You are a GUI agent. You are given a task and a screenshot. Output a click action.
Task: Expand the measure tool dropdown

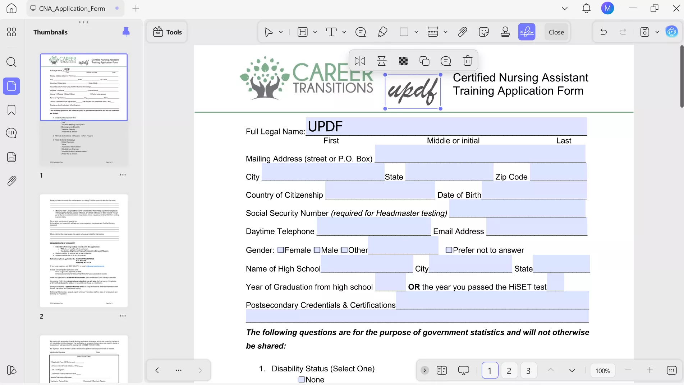click(x=446, y=32)
